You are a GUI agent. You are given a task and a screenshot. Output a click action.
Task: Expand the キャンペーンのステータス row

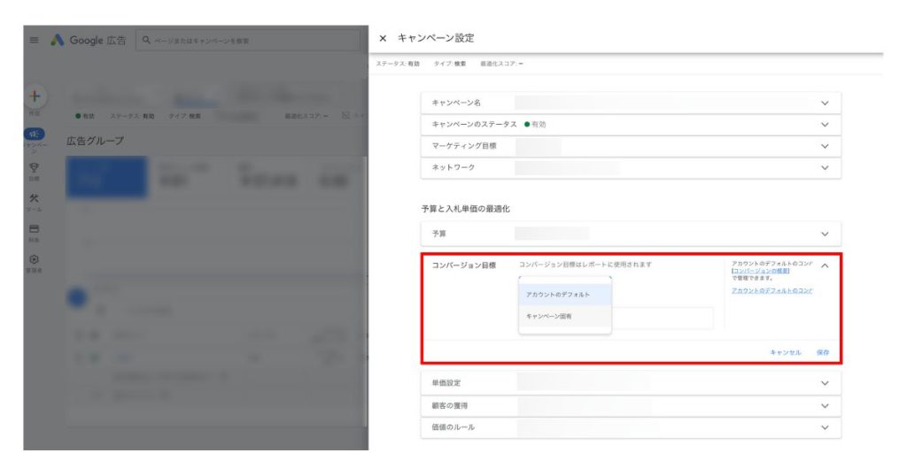(x=824, y=125)
